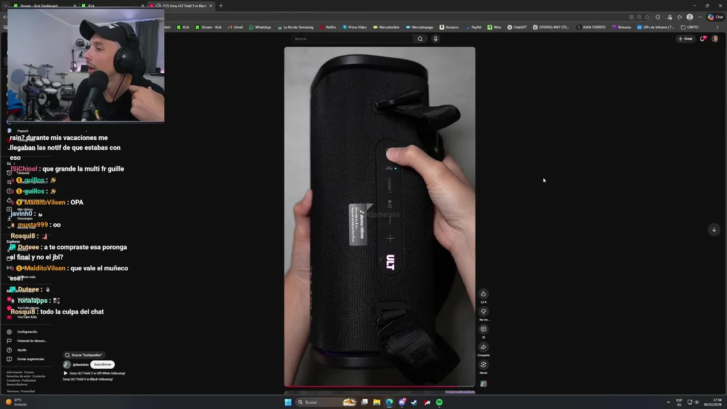Click the Términos footer link

(12, 391)
